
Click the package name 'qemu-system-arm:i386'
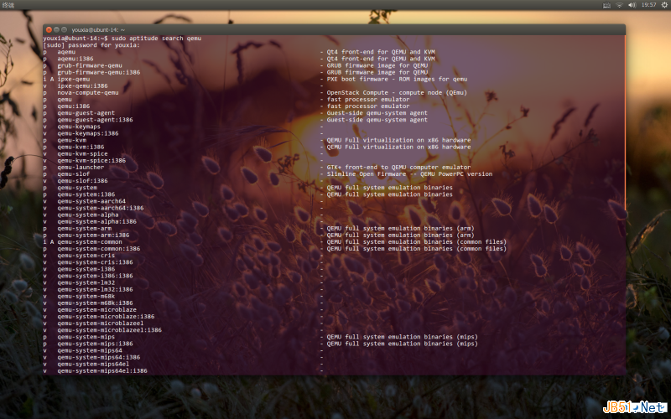click(93, 235)
